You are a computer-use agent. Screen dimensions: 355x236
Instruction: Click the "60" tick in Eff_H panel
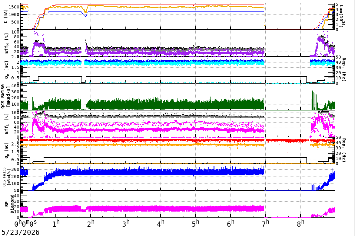pos(17,42)
